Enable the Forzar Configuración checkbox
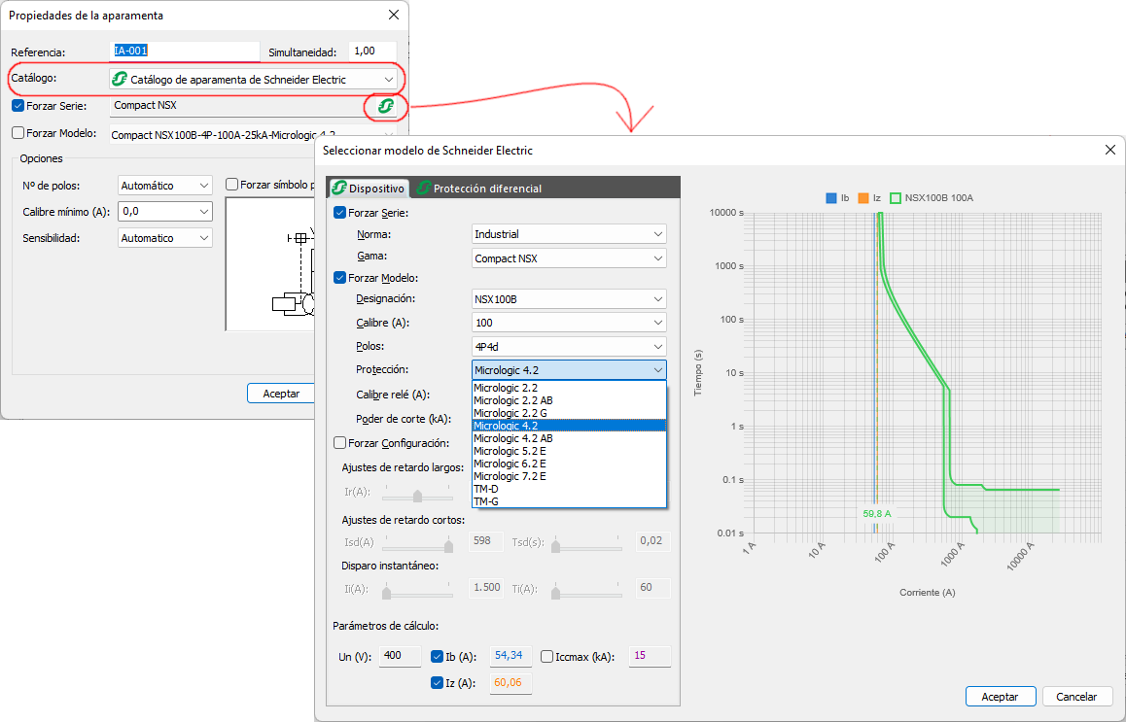The image size is (1126, 722). 339,443
